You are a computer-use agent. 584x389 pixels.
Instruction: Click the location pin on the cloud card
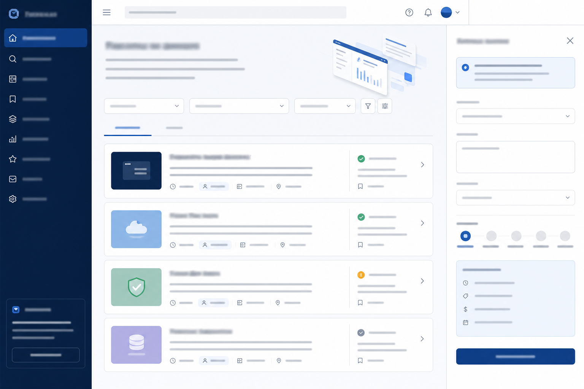coord(282,245)
